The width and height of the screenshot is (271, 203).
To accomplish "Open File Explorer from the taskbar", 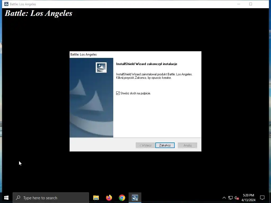I will coord(96,198).
